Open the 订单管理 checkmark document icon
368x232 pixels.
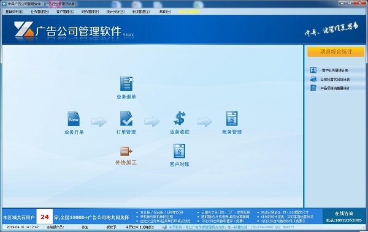(x=126, y=119)
